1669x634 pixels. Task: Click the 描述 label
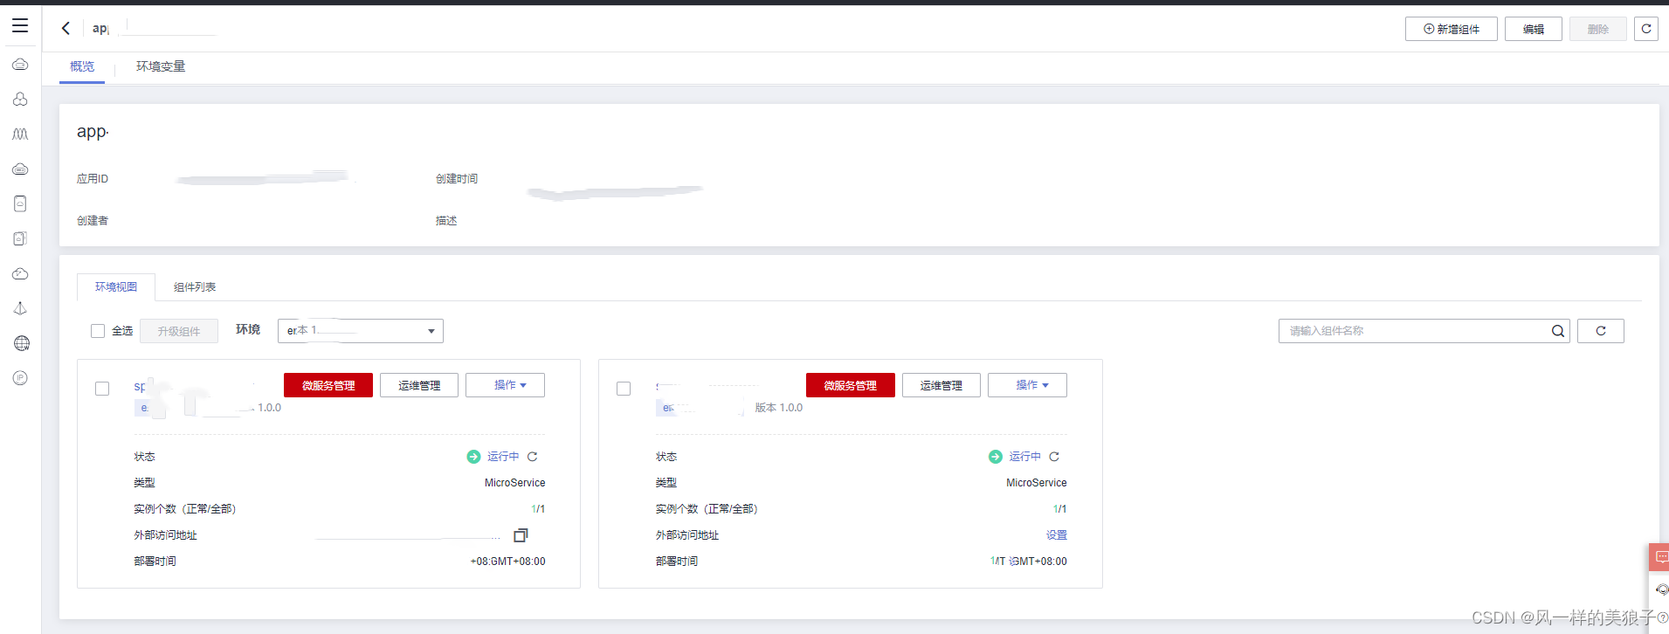446,221
